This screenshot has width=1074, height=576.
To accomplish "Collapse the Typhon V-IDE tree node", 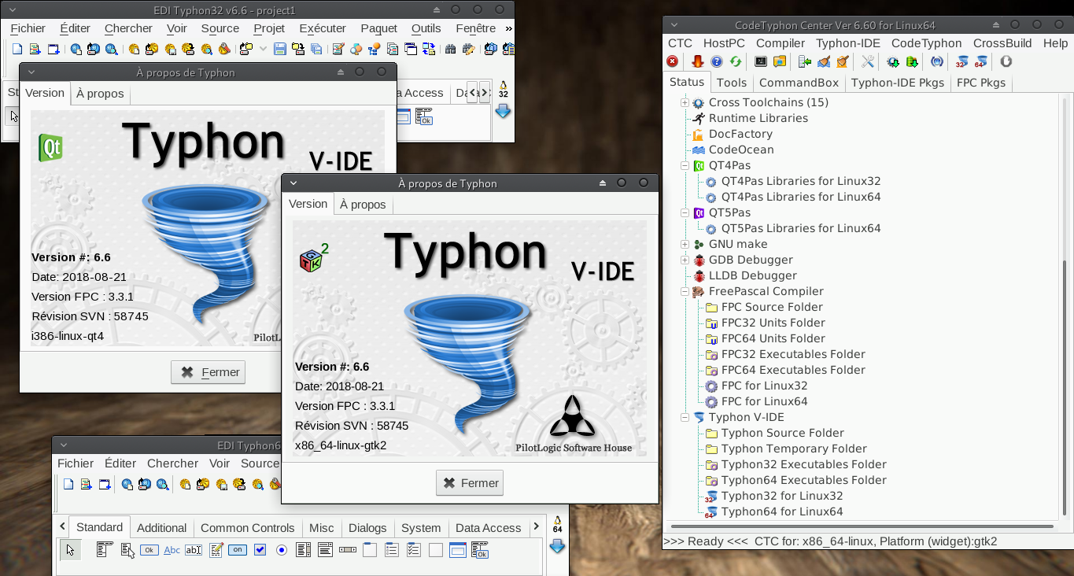I will tap(685, 417).
